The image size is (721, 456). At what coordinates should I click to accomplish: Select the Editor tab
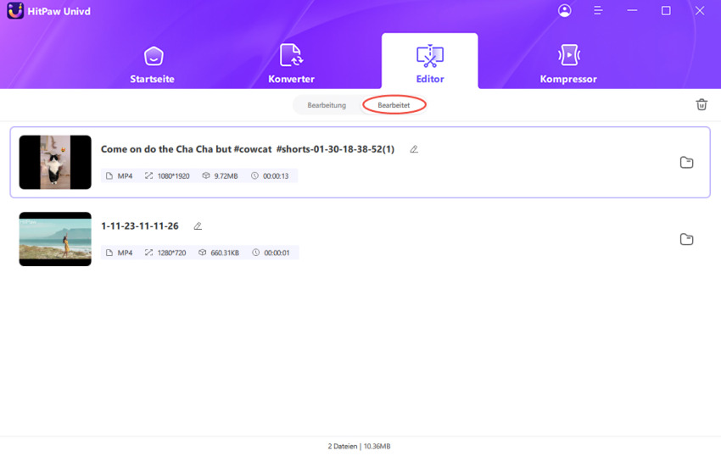[x=429, y=64]
